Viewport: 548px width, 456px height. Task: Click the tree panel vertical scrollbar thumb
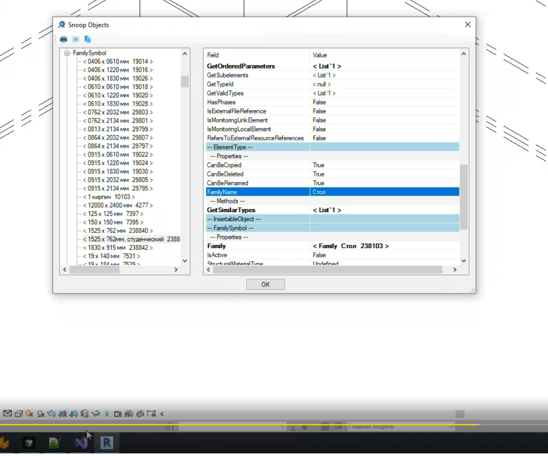point(185,81)
